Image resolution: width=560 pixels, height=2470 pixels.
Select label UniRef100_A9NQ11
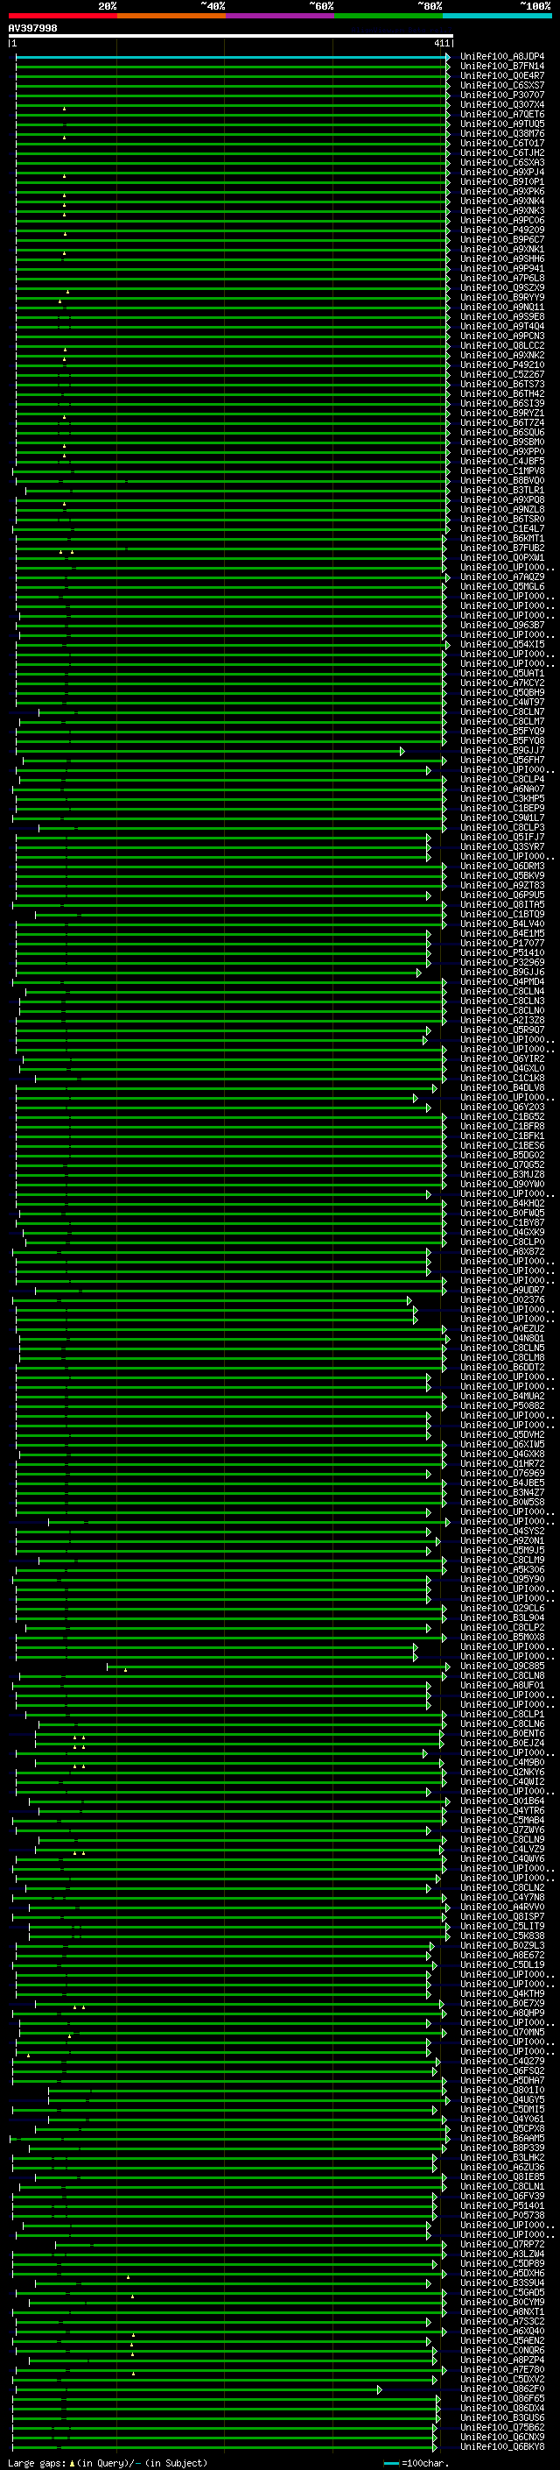[x=502, y=307]
